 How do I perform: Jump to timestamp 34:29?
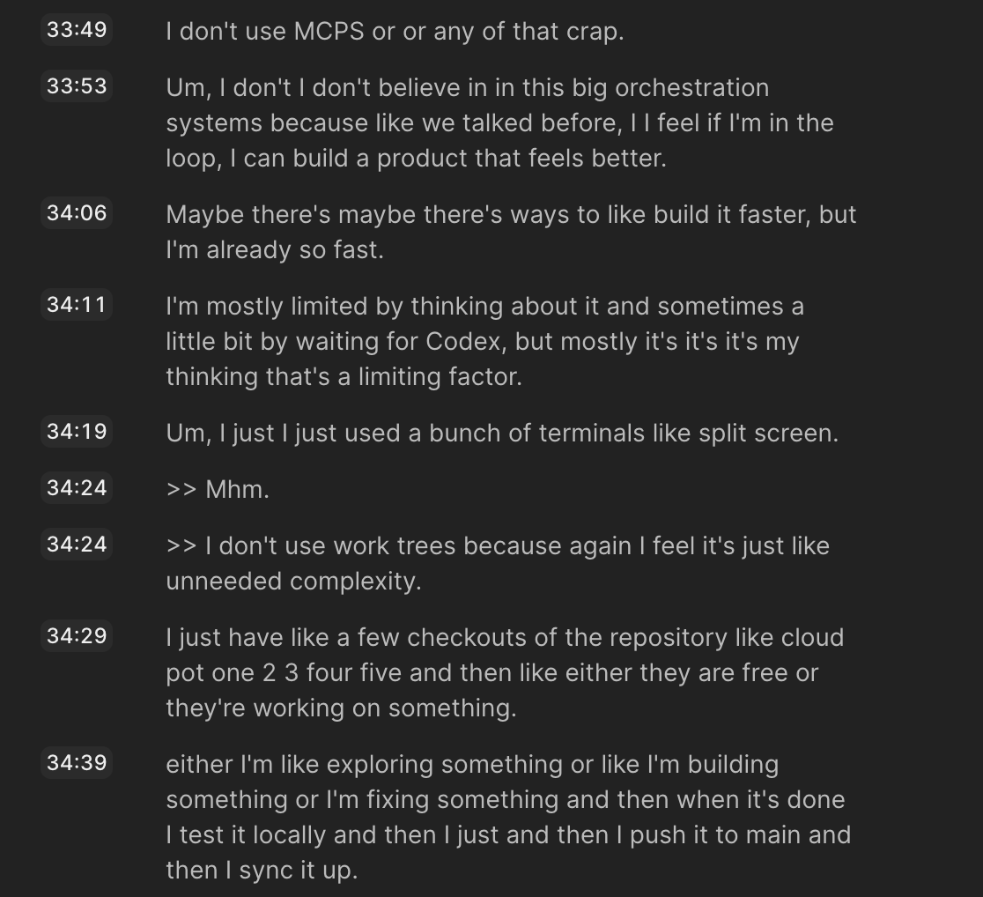coord(77,636)
